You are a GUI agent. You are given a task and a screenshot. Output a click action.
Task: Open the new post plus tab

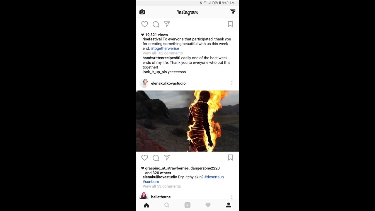click(187, 205)
